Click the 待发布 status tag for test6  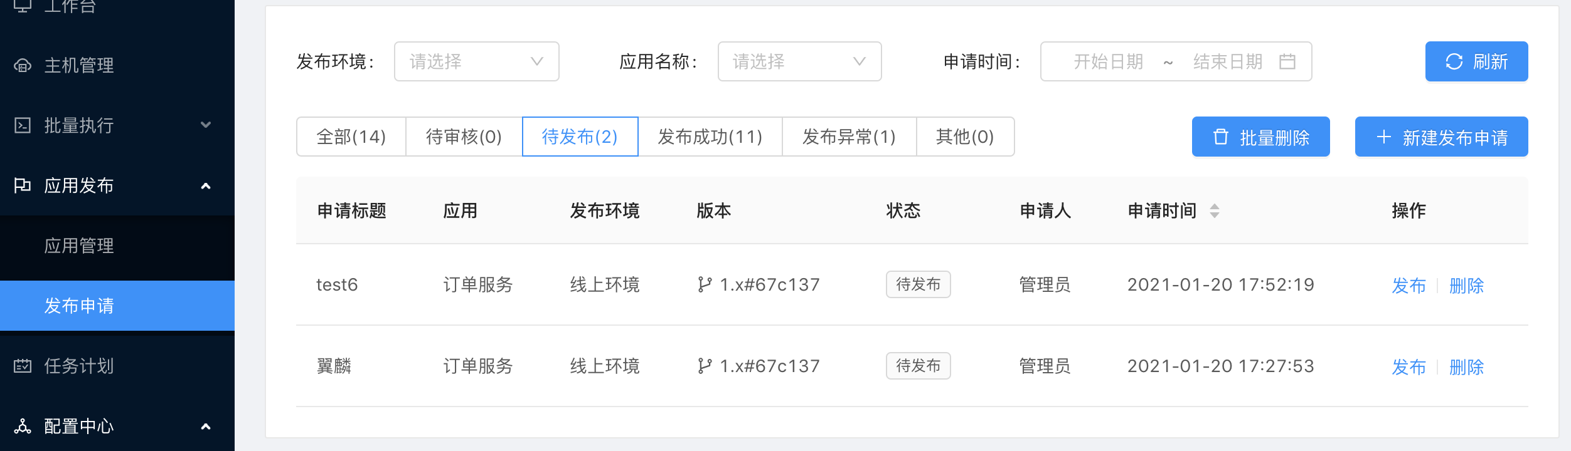(919, 284)
